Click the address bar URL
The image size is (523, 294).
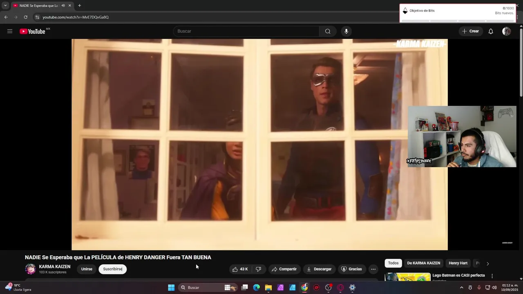[76, 17]
